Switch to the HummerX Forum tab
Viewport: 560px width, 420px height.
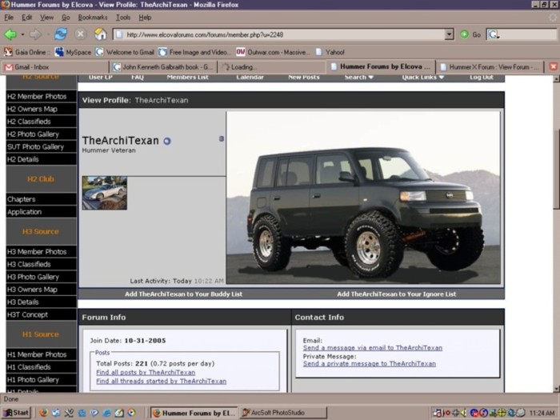pyautogui.click(x=490, y=66)
